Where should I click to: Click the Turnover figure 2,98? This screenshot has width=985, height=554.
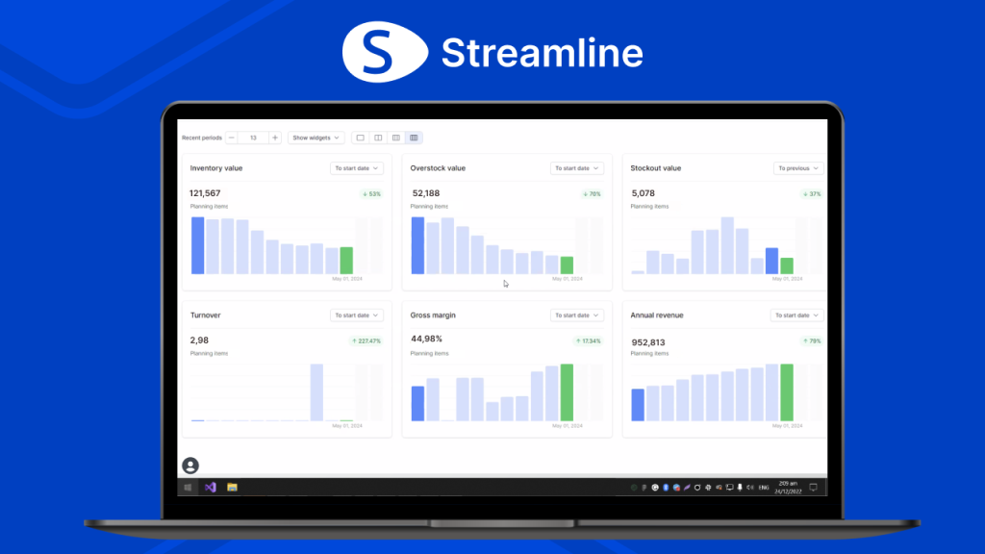[199, 340]
